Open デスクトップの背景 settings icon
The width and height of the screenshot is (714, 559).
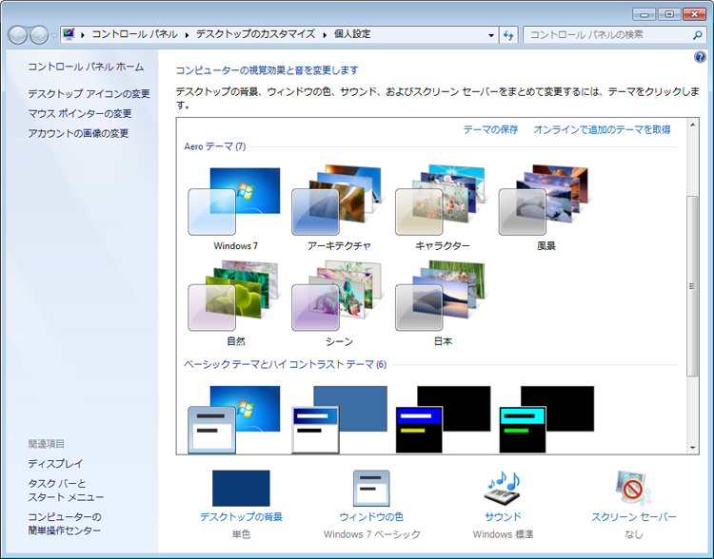[241, 488]
